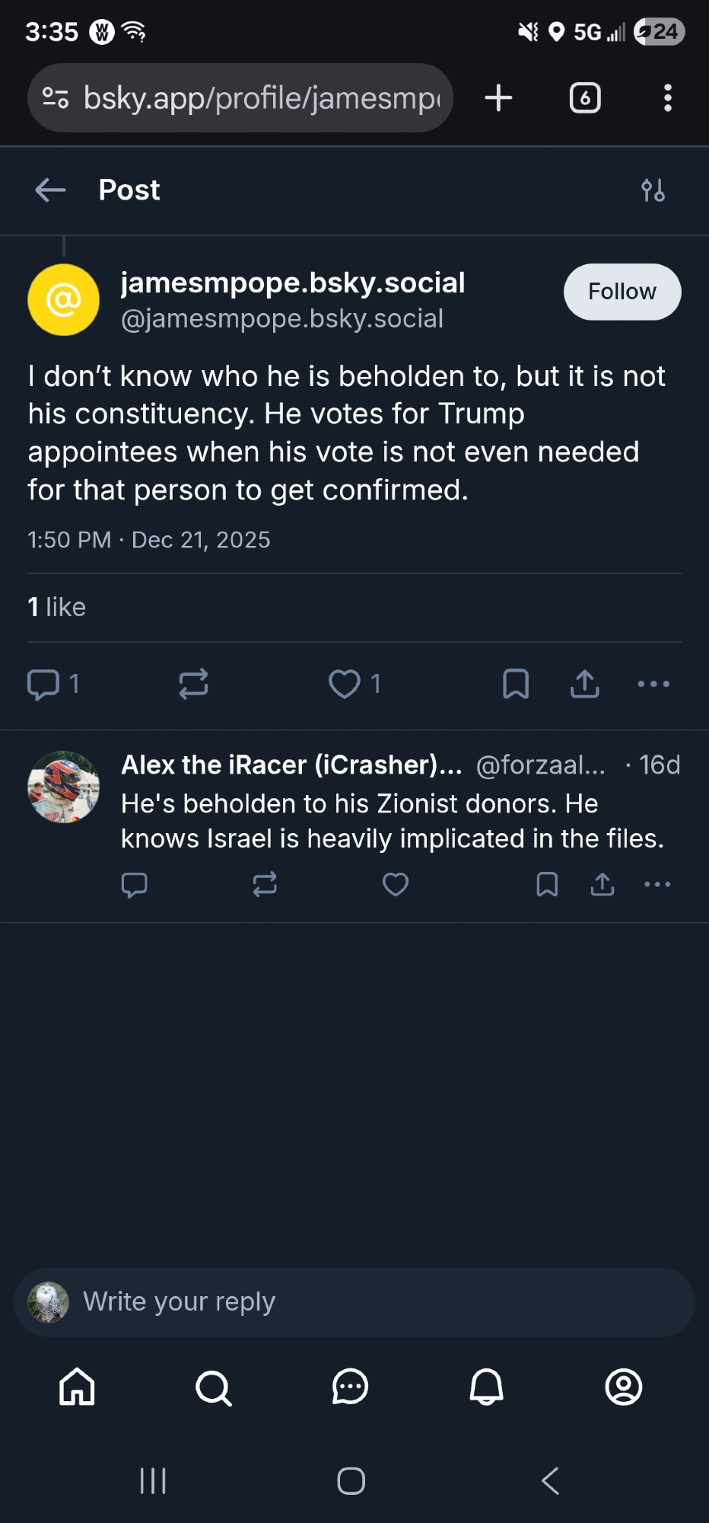Viewport: 709px width, 1523px height.
Task: Open more options on Alex's reply
Action: (x=657, y=884)
